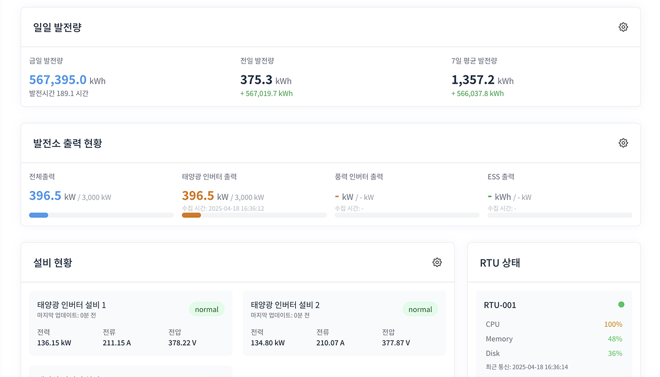Click 마지막 업데이트 text under 설비 2
The height and width of the screenshot is (377, 660).
(x=280, y=315)
